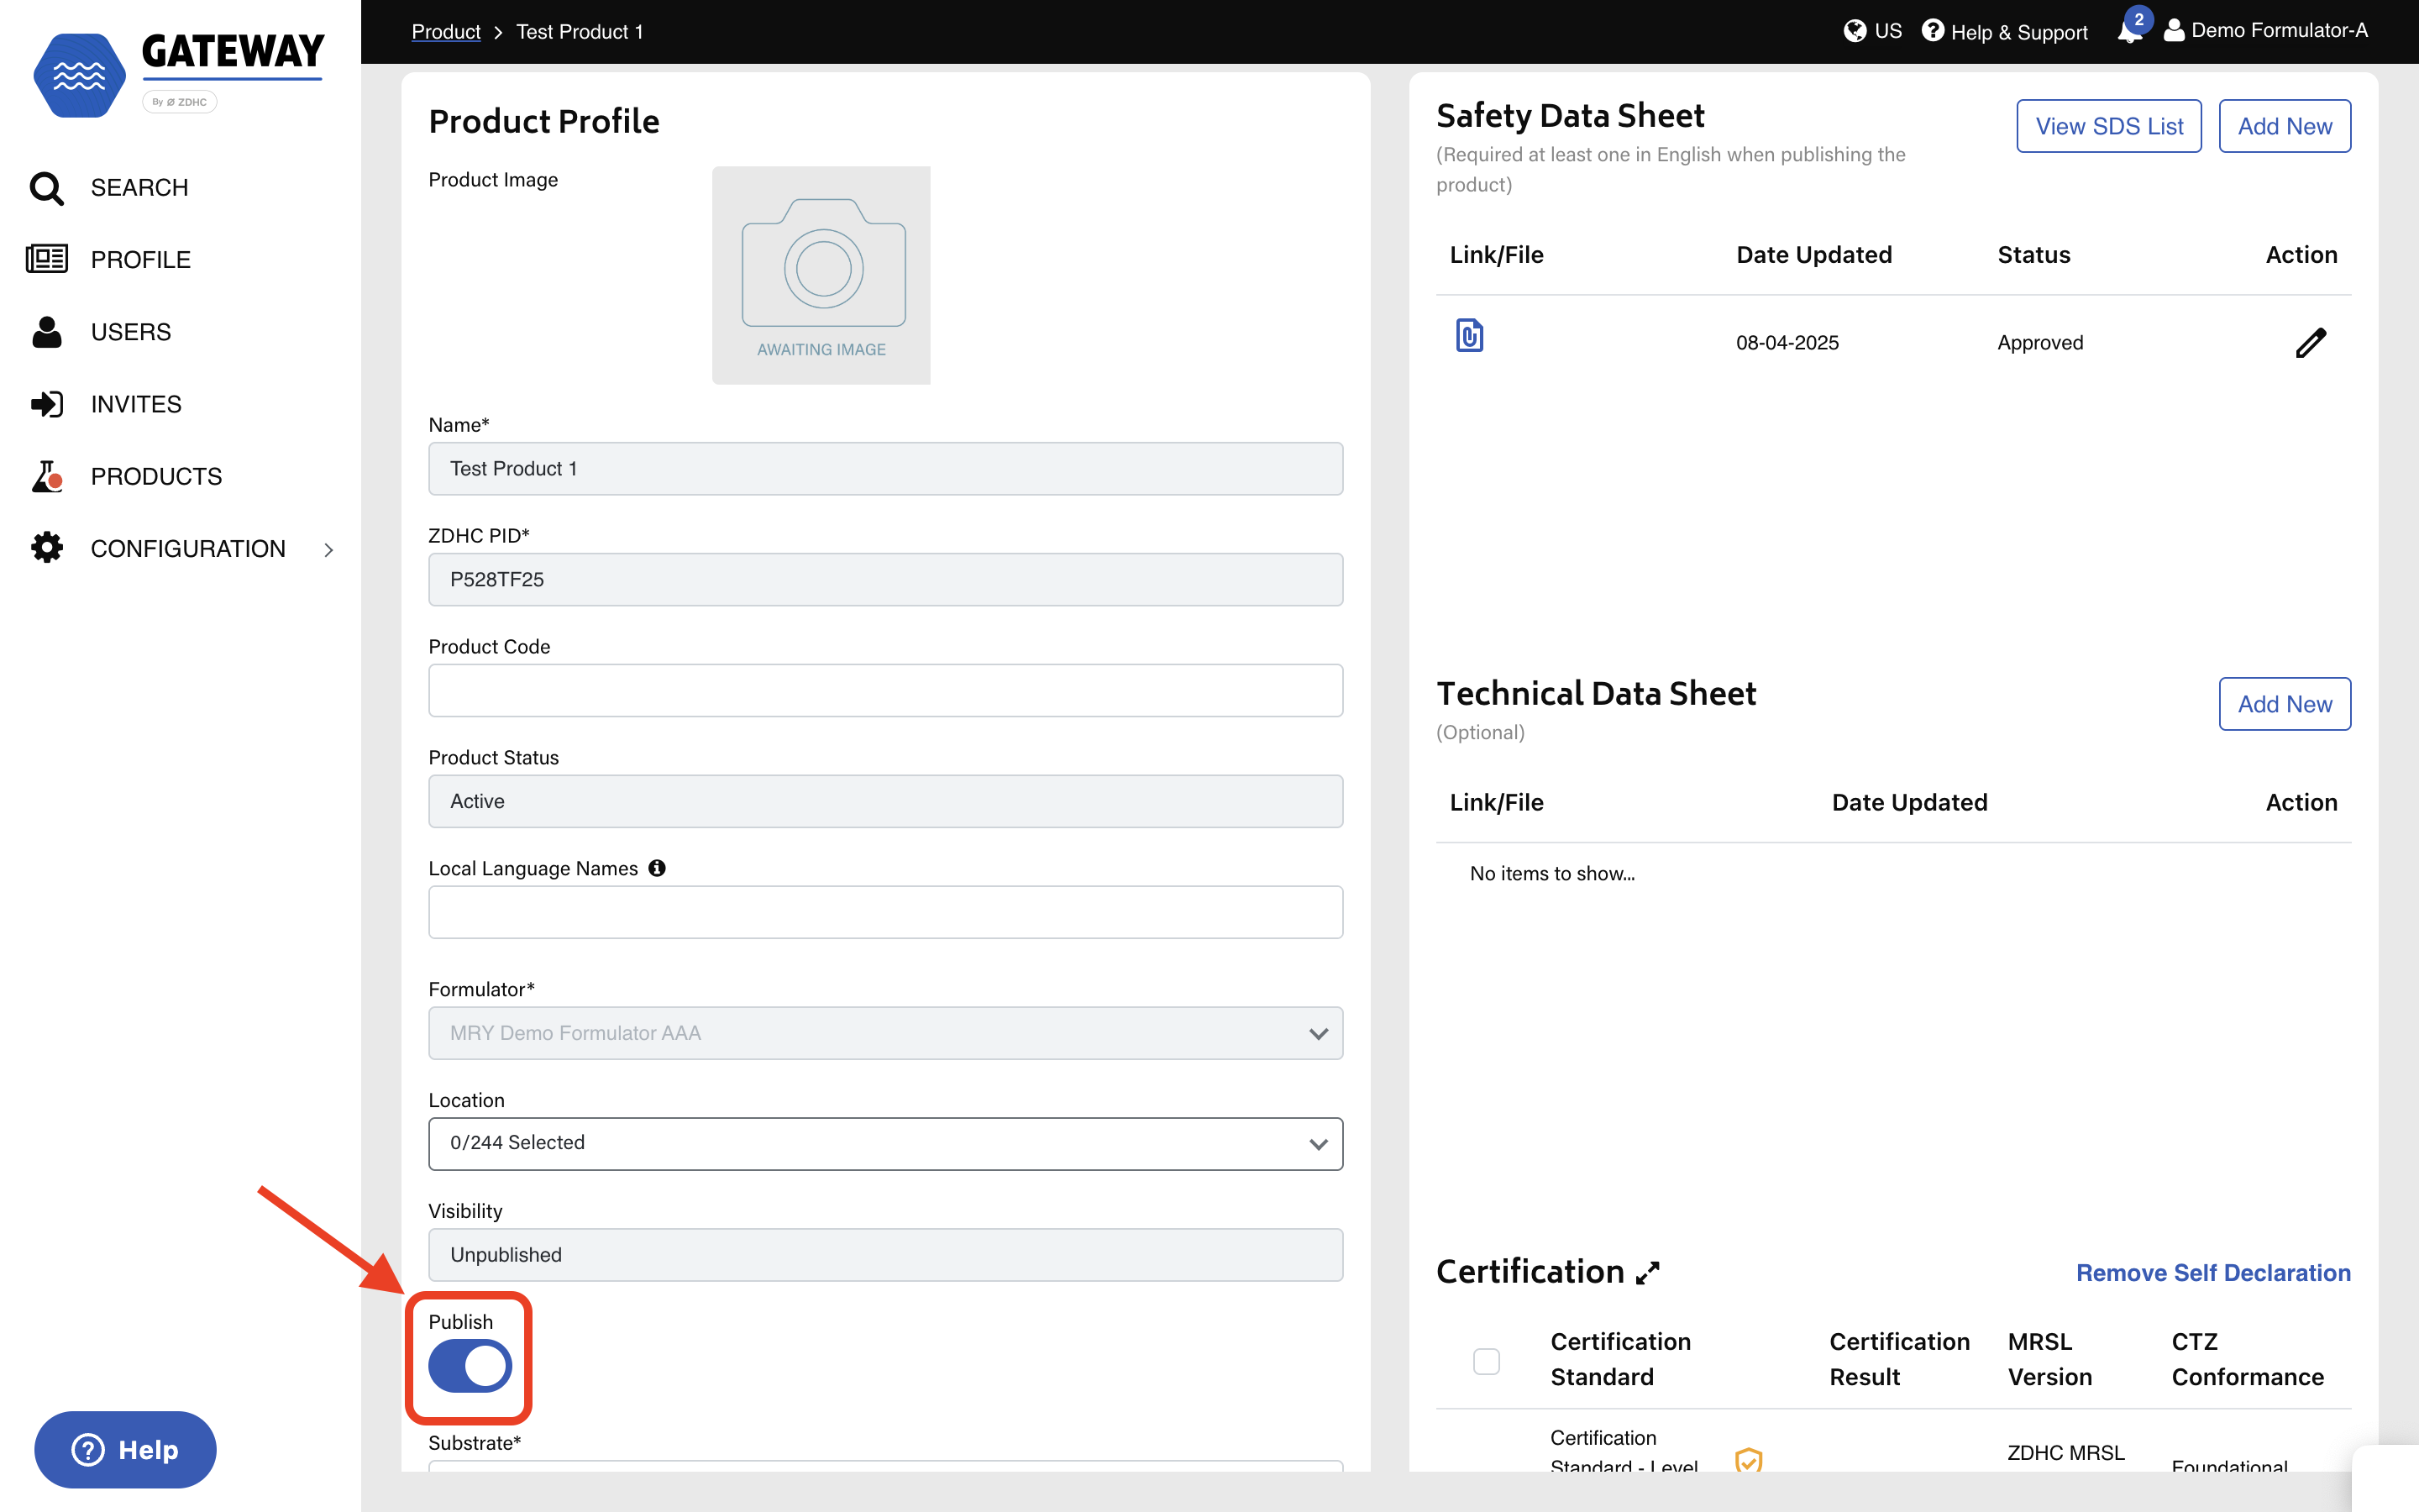Screen dimensions: 2419x1512
Task: Click the ZDHC PID field
Action: [885, 580]
